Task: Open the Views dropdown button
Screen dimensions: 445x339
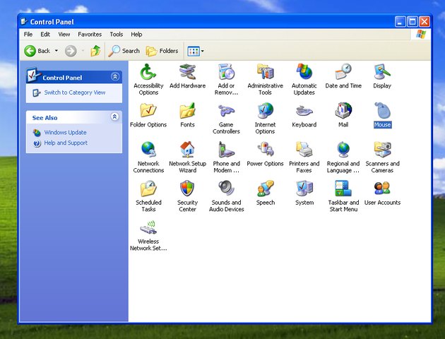Action: pos(196,52)
